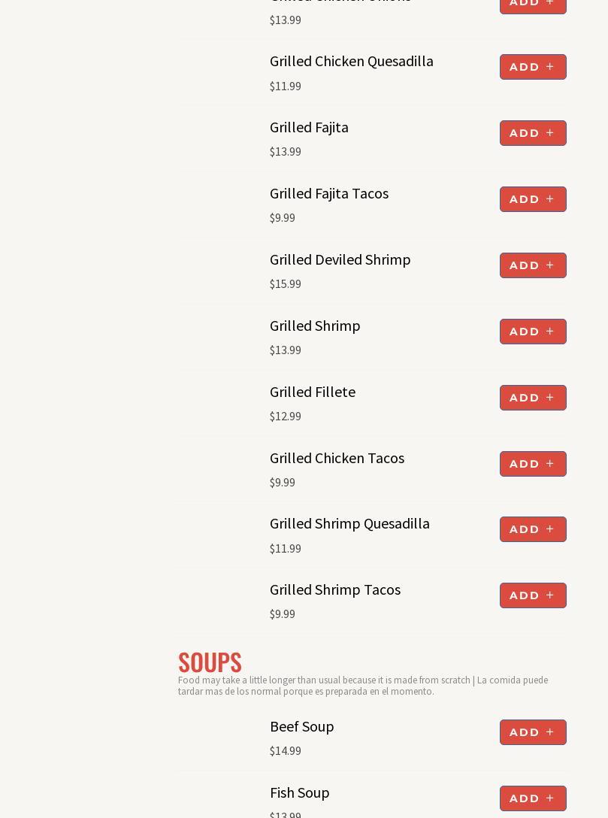Add Grilled Deviled Shrimp to cart
This screenshot has width=608, height=818.
[532, 265]
